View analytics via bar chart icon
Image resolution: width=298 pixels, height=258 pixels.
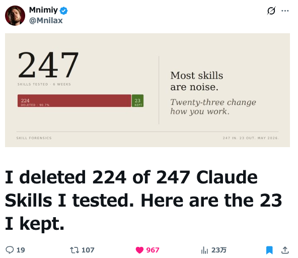pyautogui.click(x=204, y=250)
